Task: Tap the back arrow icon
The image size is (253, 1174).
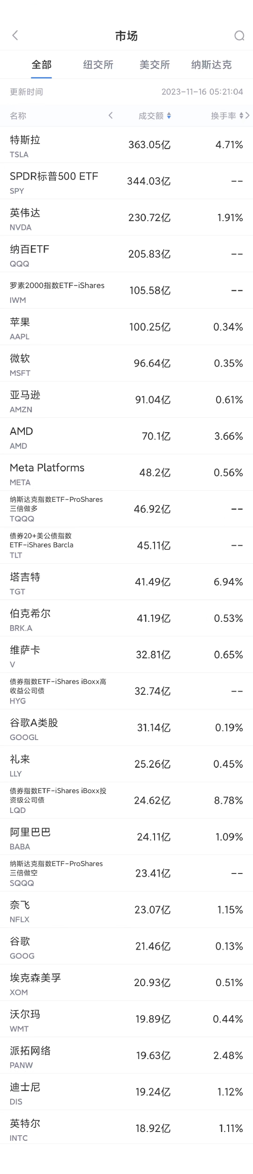Action: (x=15, y=36)
